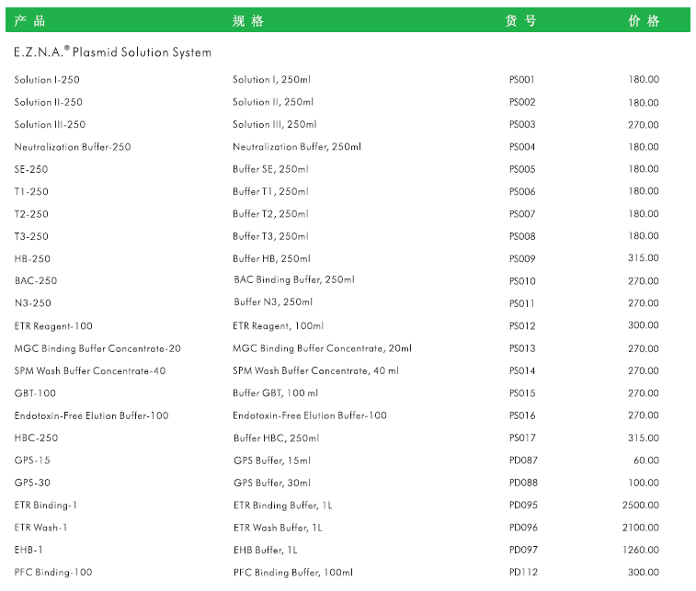Click spec text Solution I, 250ml

click(x=271, y=79)
